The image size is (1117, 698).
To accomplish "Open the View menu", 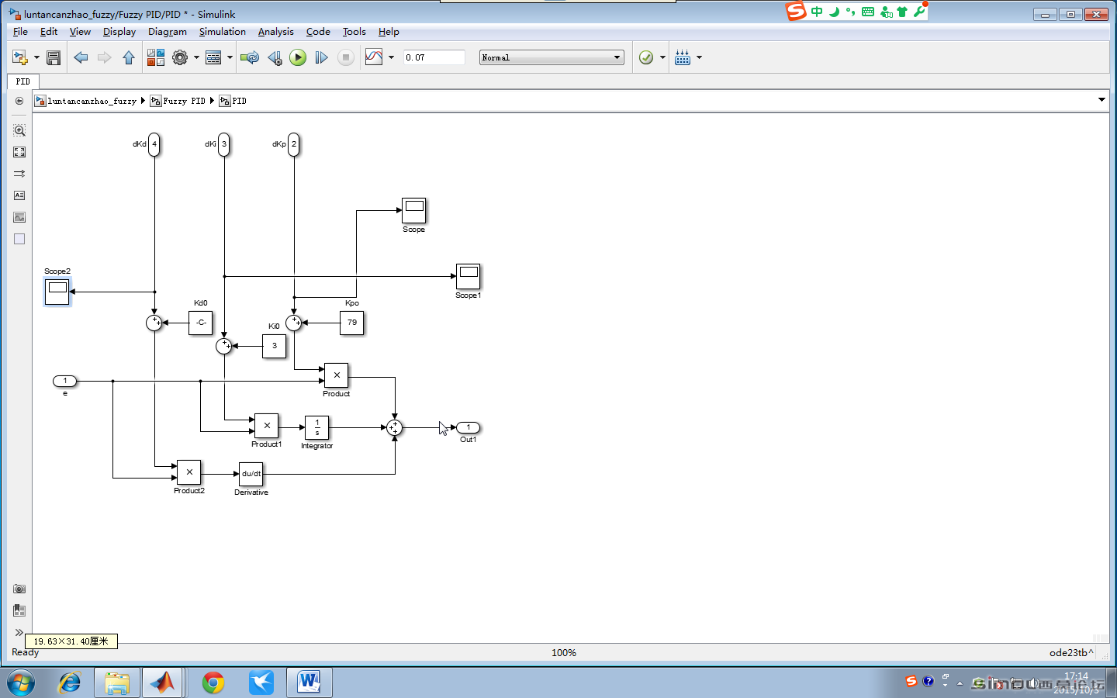I will (x=80, y=32).
